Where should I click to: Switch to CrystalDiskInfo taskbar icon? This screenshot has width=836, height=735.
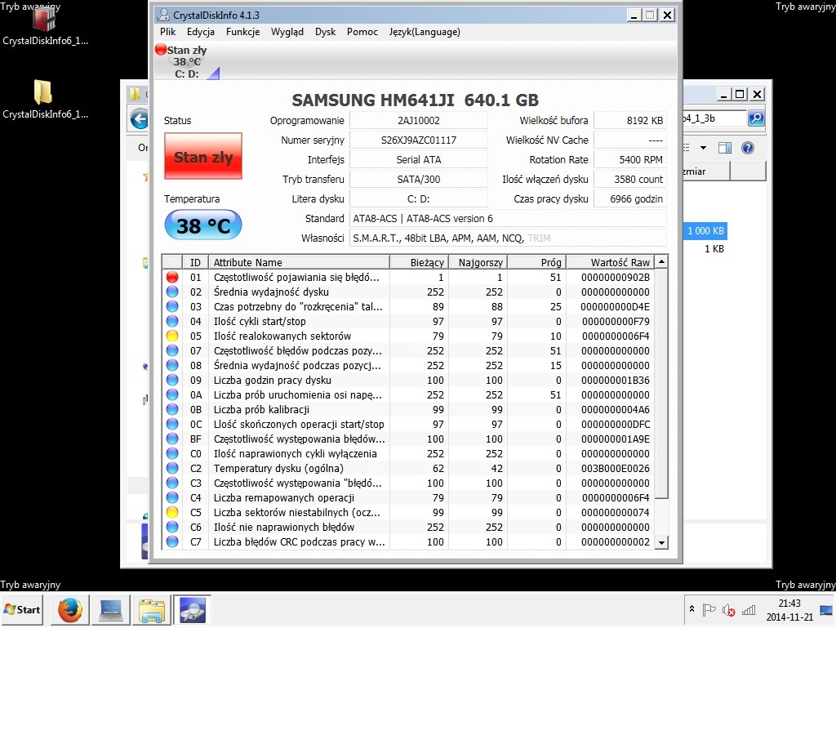(192, 610)
